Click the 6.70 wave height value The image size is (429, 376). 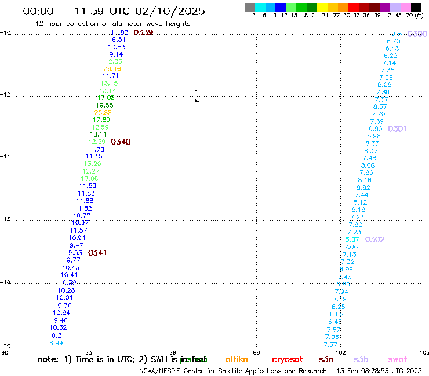click(394, 41)
